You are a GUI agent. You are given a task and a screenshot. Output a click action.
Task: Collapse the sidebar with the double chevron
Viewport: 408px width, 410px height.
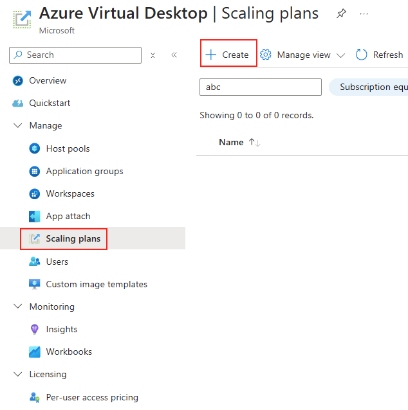pyautogui.click(x=174, y=55)
